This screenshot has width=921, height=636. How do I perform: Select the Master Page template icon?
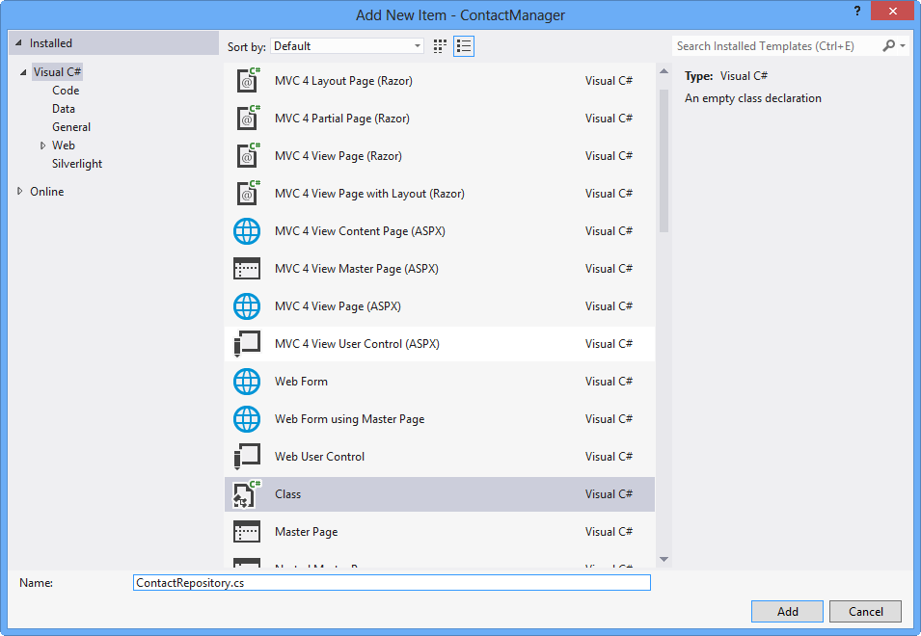click(x=247, y=531)
